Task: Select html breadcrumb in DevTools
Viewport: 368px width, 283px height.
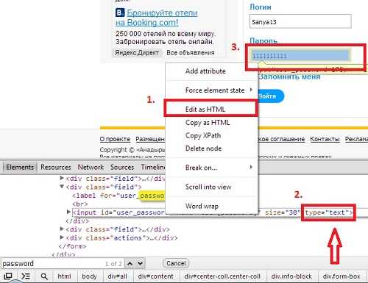Action: coord(64,276)
